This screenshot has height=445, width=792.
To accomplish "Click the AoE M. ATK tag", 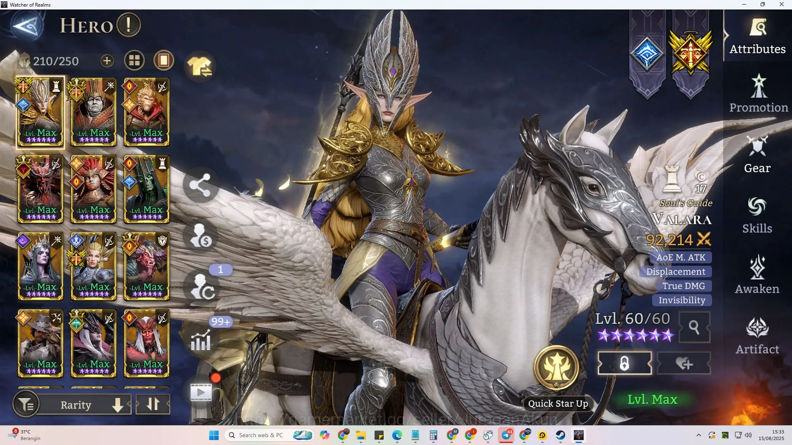I will click(x=681, y=257).
